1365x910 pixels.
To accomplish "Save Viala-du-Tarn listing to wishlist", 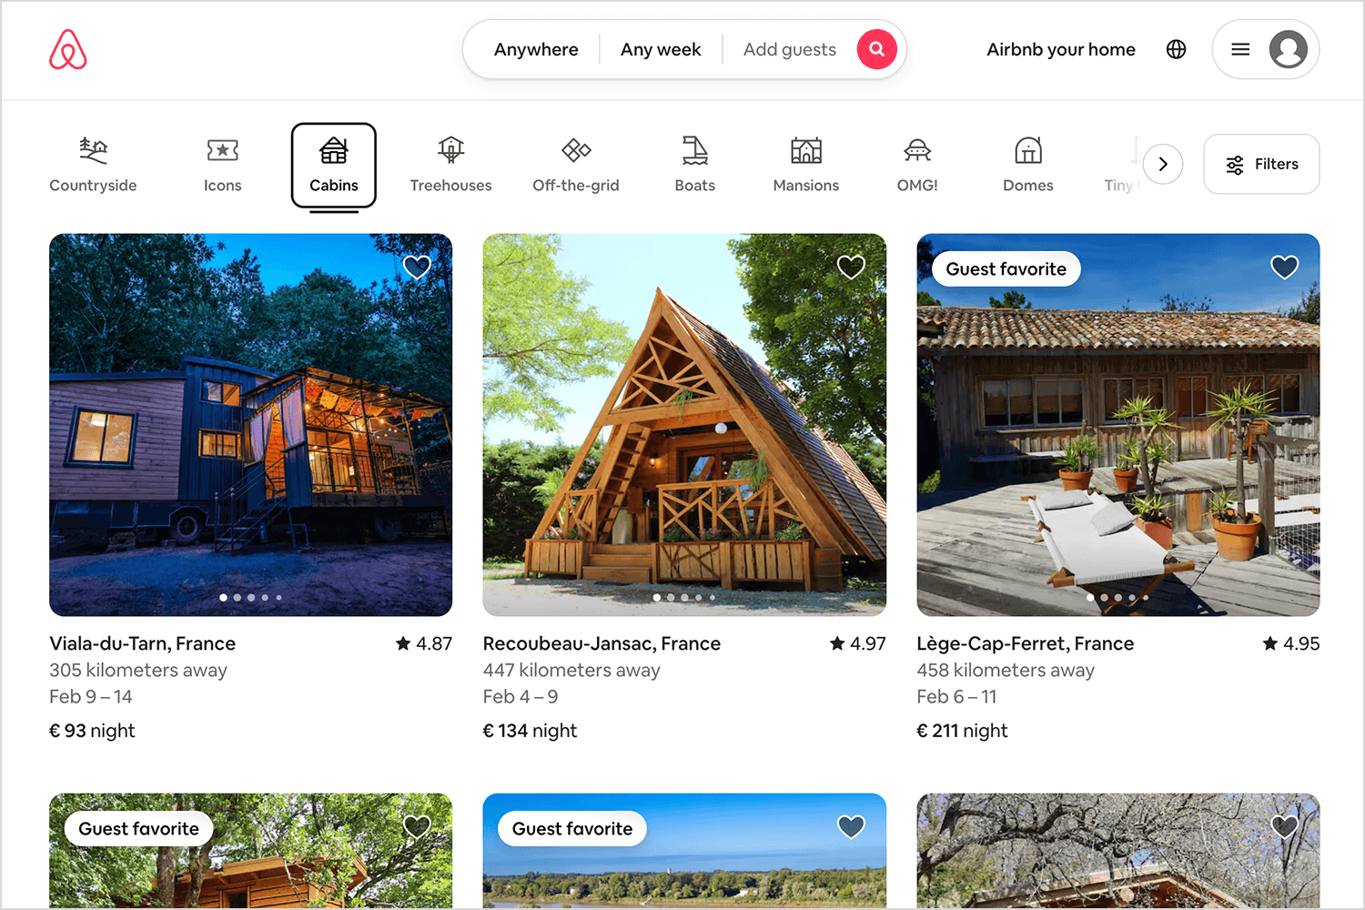I will tap(417, 267).
